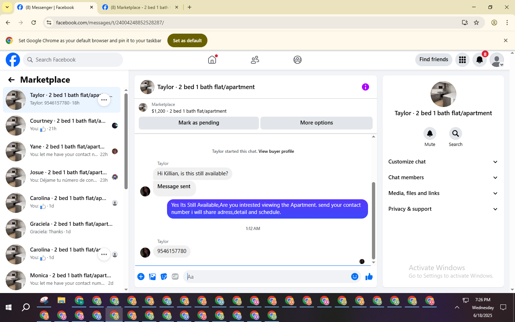Screen dimensions: 515x322
Task: Open the Graciela conversation
Action: click(62, 229)
